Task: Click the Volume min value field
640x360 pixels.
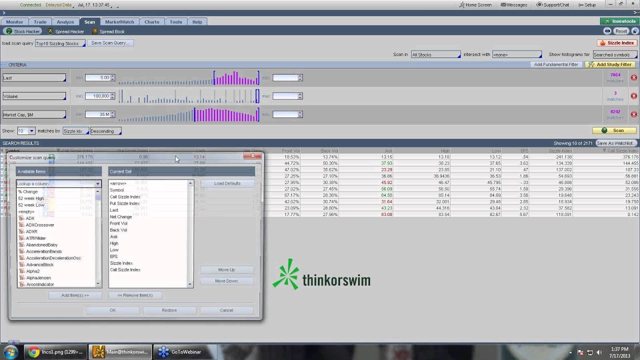Action: pyautogui.click(x=97, y=96)
